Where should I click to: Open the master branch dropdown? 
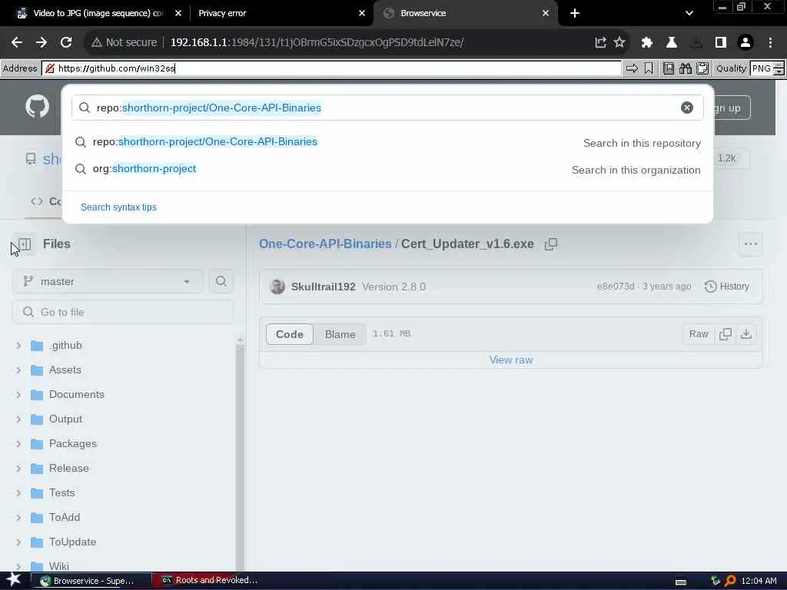coord(108,281)
